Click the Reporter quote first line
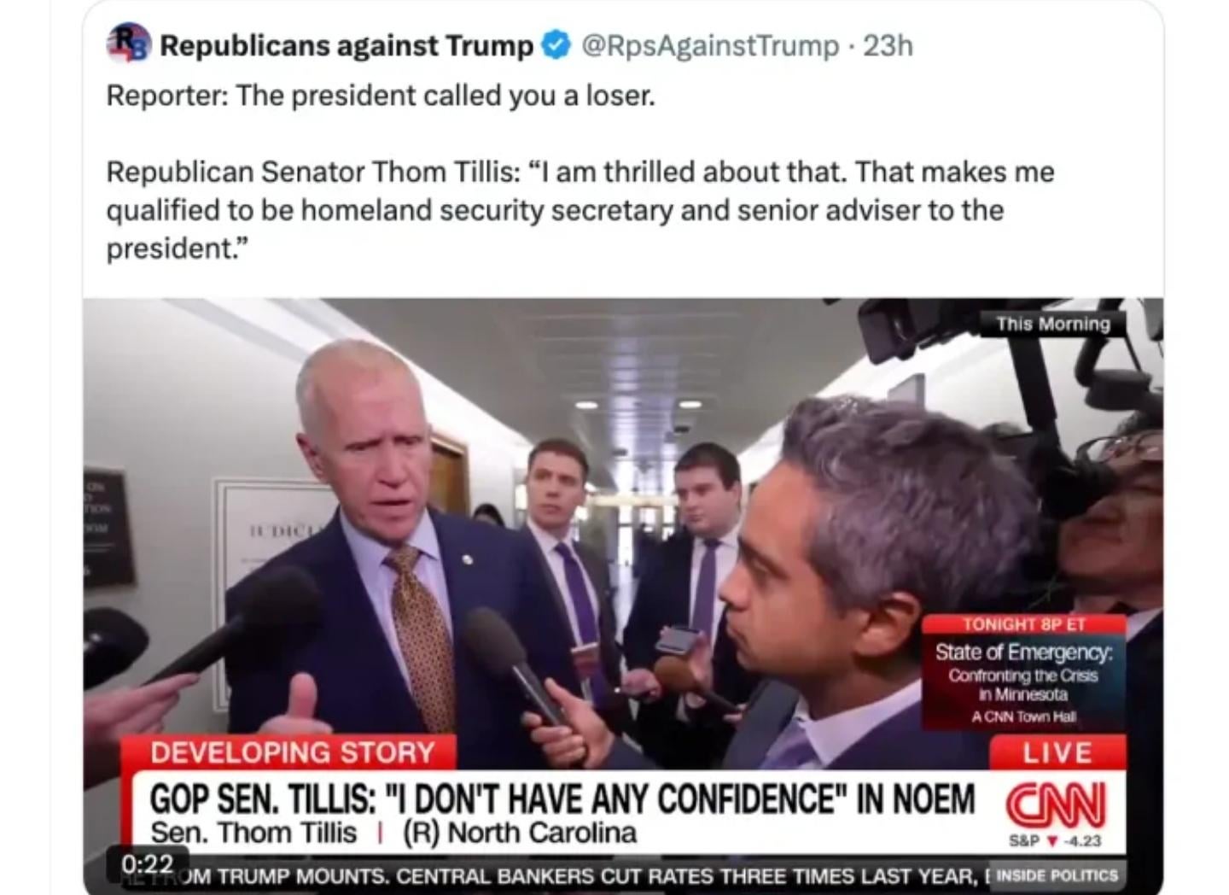Image resolution: width=1229 pixels, height=895 pixels. tap(381, 95)
